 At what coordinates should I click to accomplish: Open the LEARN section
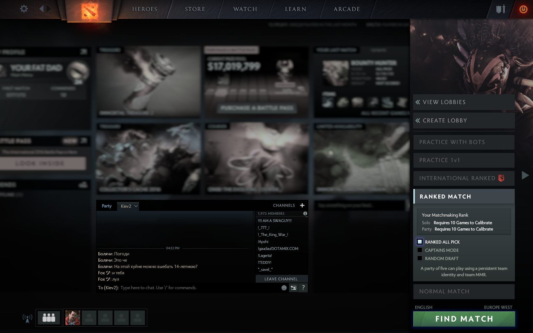pos(296,9)
